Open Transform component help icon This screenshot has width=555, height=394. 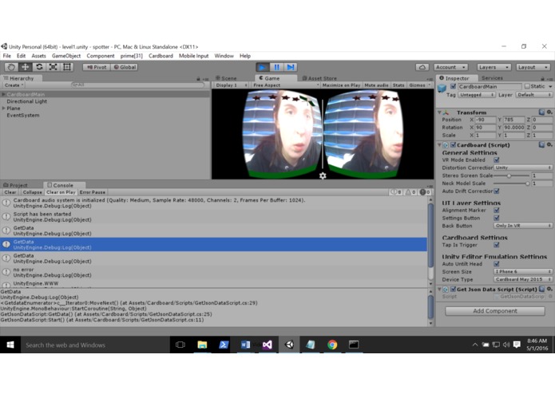tap(541, 112)
